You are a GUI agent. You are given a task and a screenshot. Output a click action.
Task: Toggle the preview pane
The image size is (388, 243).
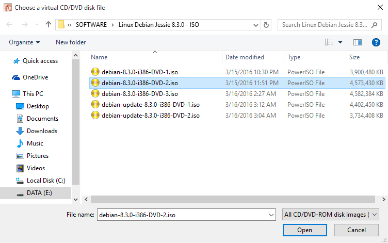coord(358,42)
